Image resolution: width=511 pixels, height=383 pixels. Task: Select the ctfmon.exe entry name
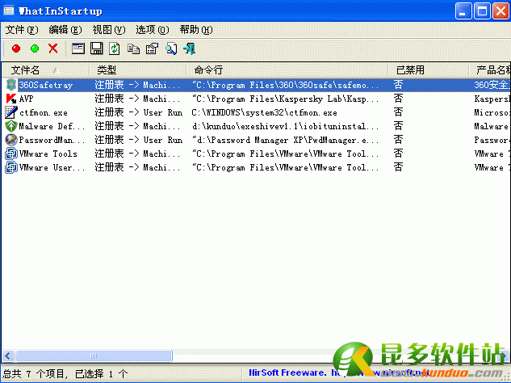pos(44,113)
